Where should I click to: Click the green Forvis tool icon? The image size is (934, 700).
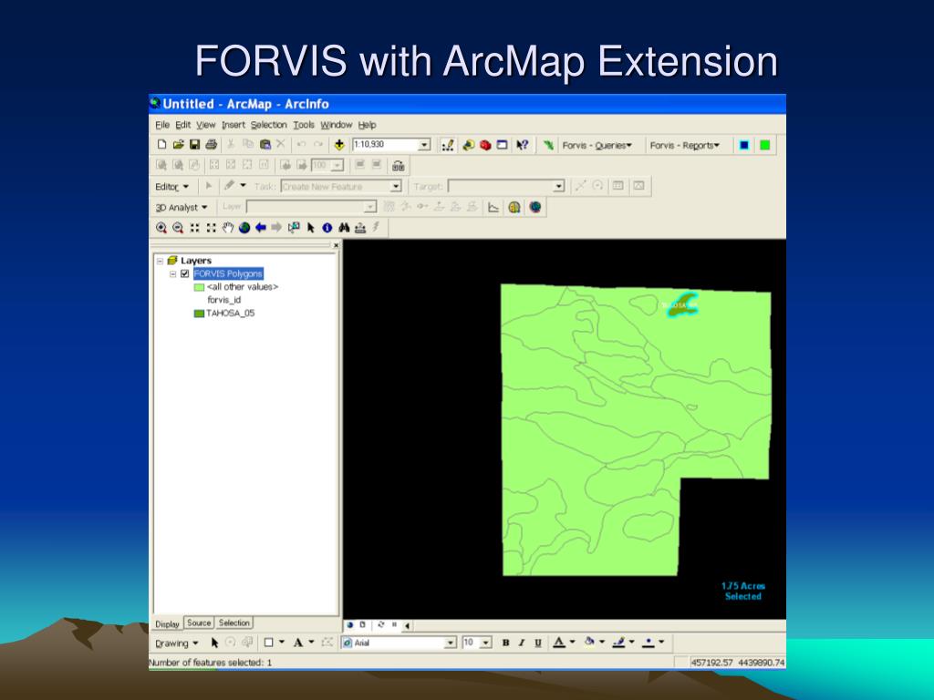click(x=548, y=145)
